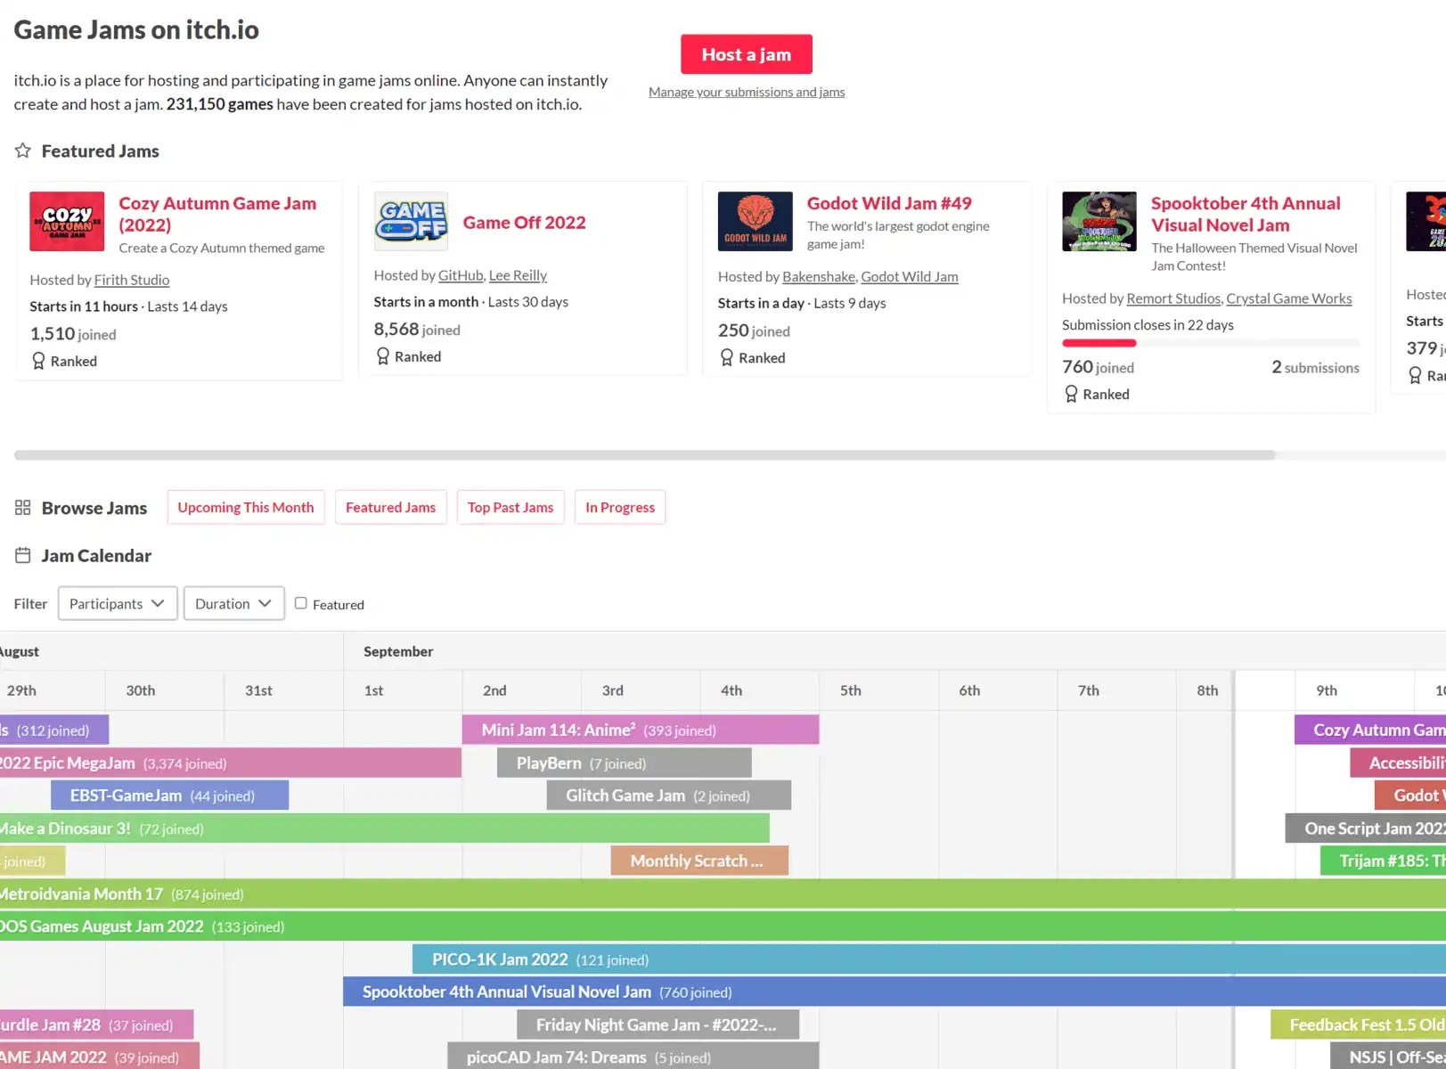Viewport: 1446px width, 1069px height.
Task: Visit host Lee Reilly's profile
Action: (518, 275)
